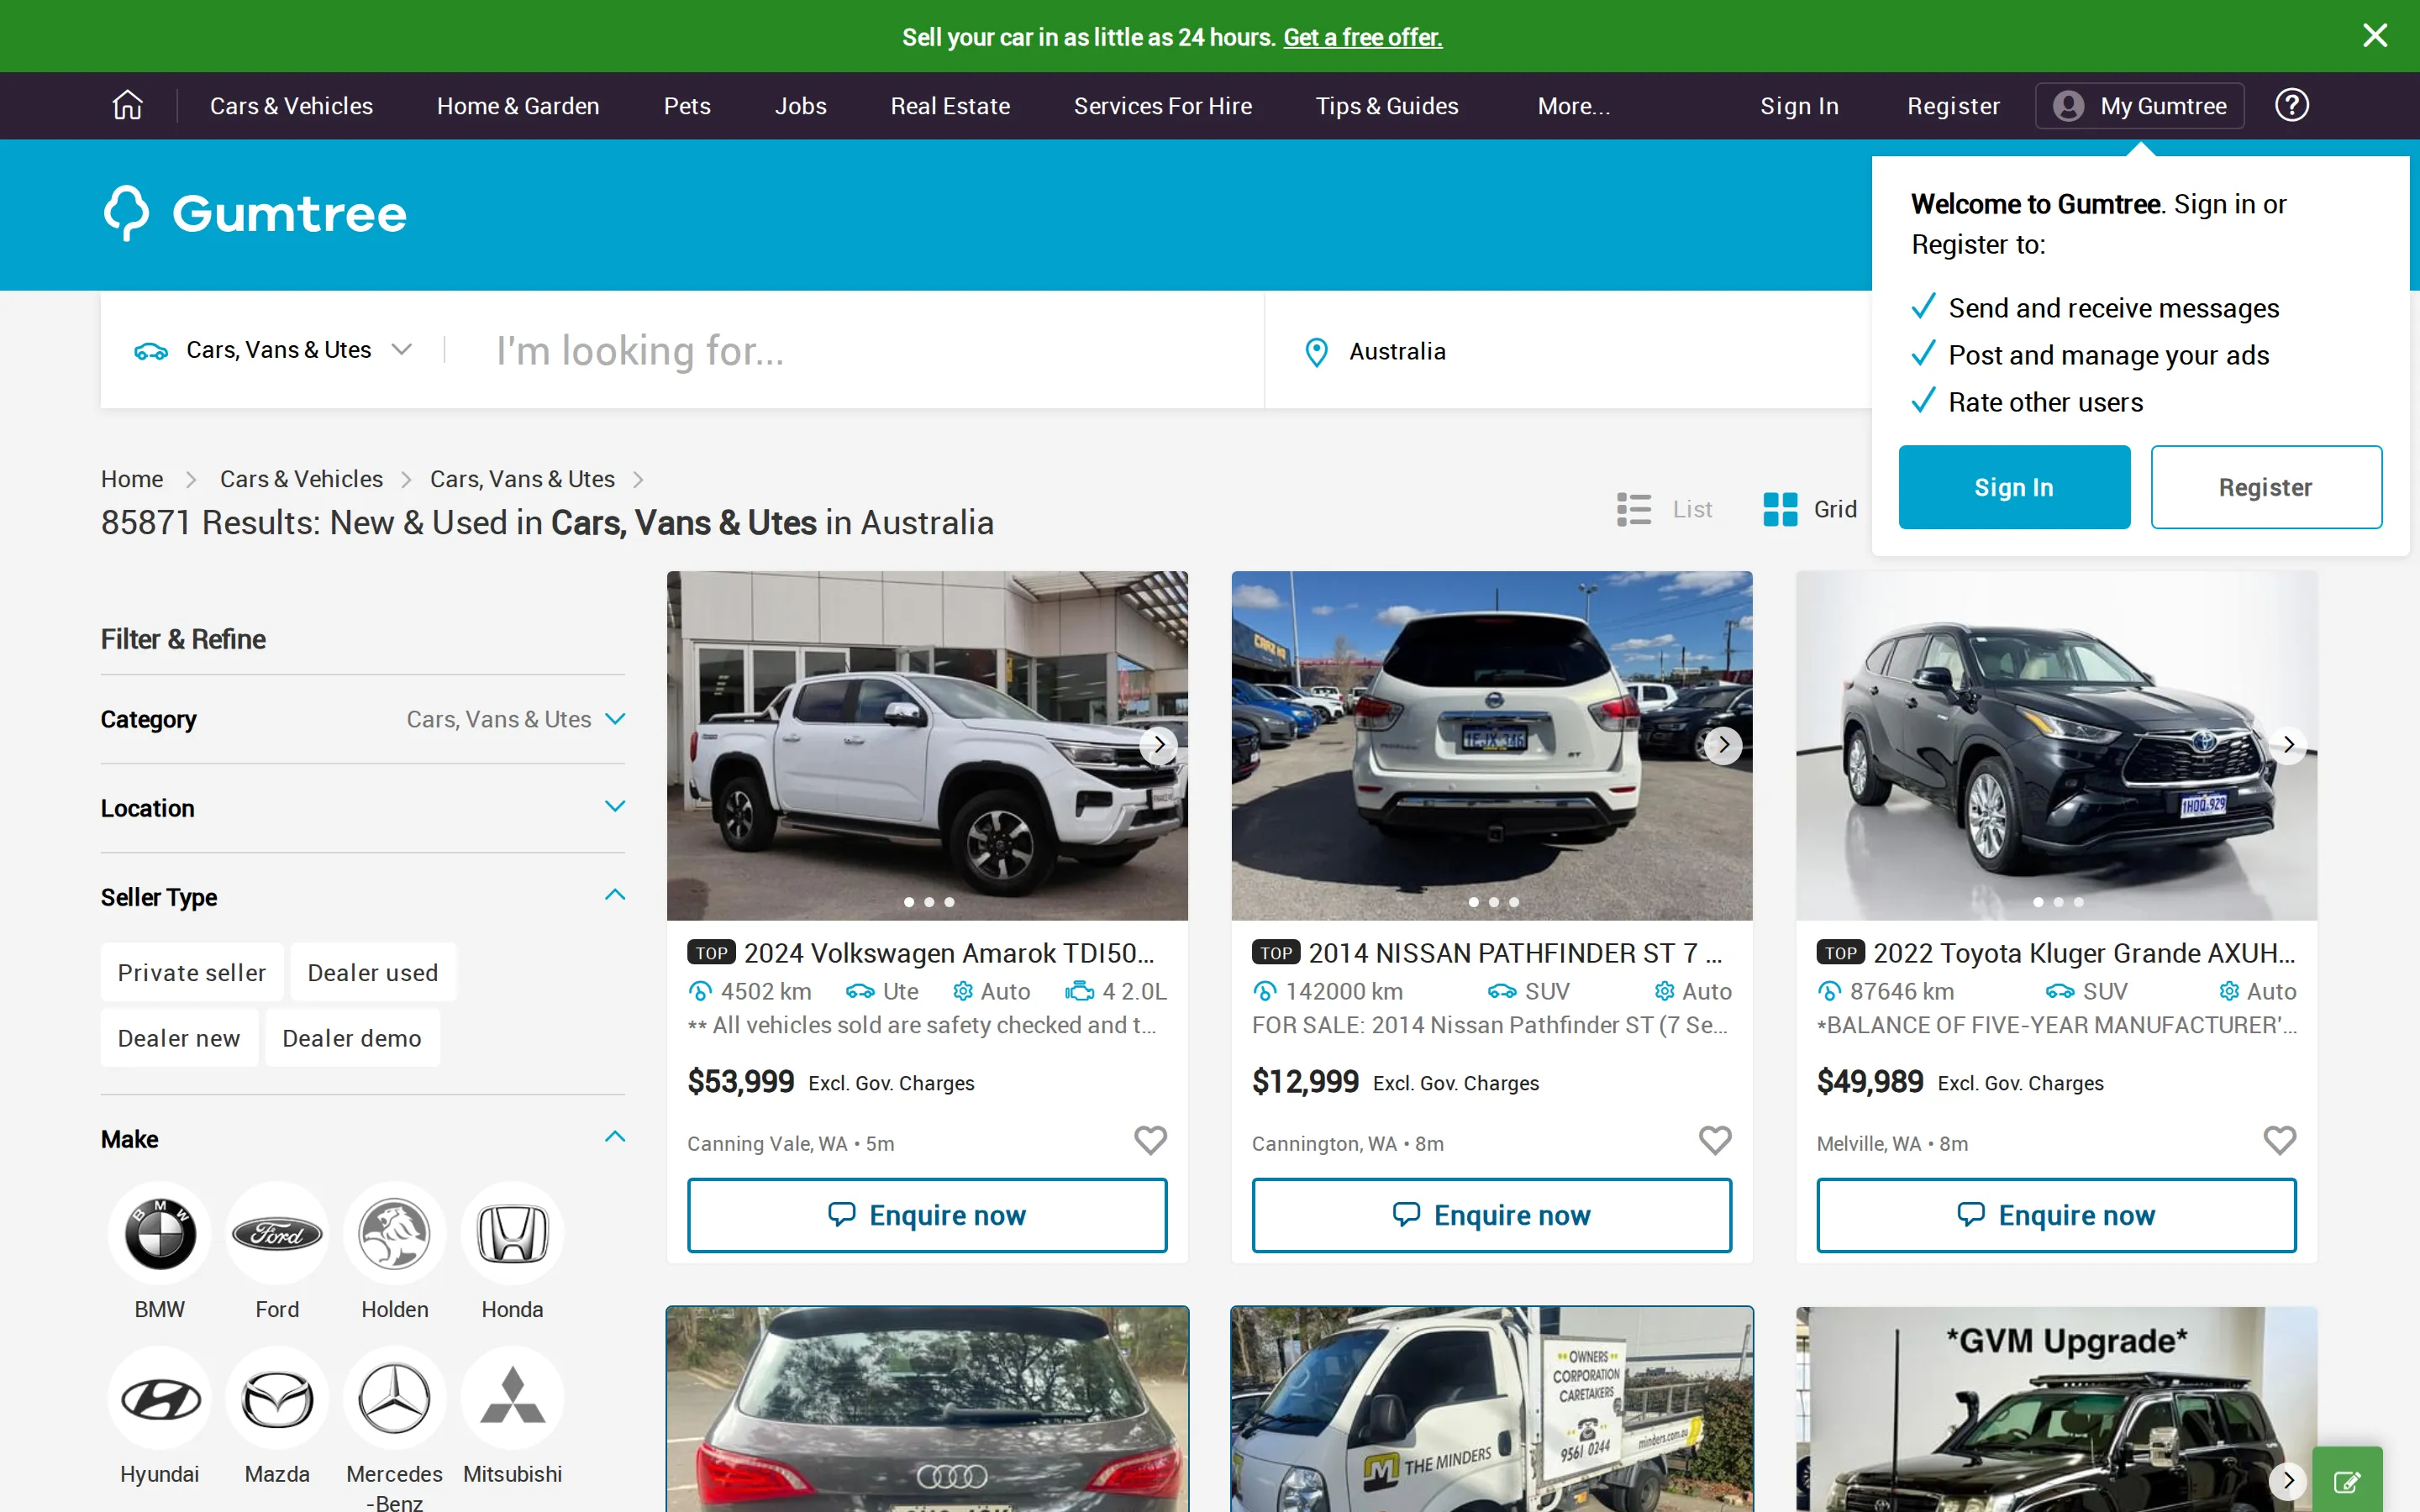2420x1512 pixels.
Task: Enquire now on Toyota Kluger listing
Action: pos(2056,1215)
